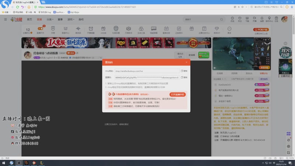Click the browser home icon
The image size is (295, 166).
(29, 7)
